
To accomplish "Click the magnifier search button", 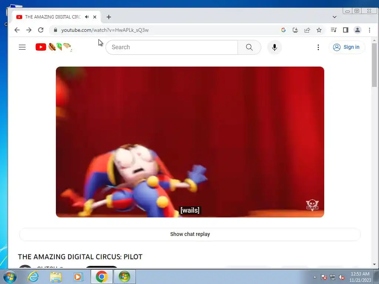I will point(249,47).
